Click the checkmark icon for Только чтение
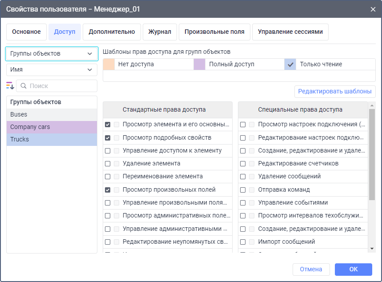 290,64
